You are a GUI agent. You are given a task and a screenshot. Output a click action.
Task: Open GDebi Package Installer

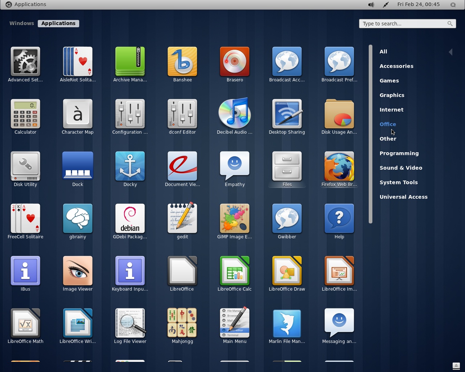[130, 222]
